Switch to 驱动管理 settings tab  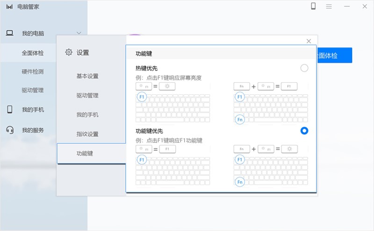click(87, 96)
